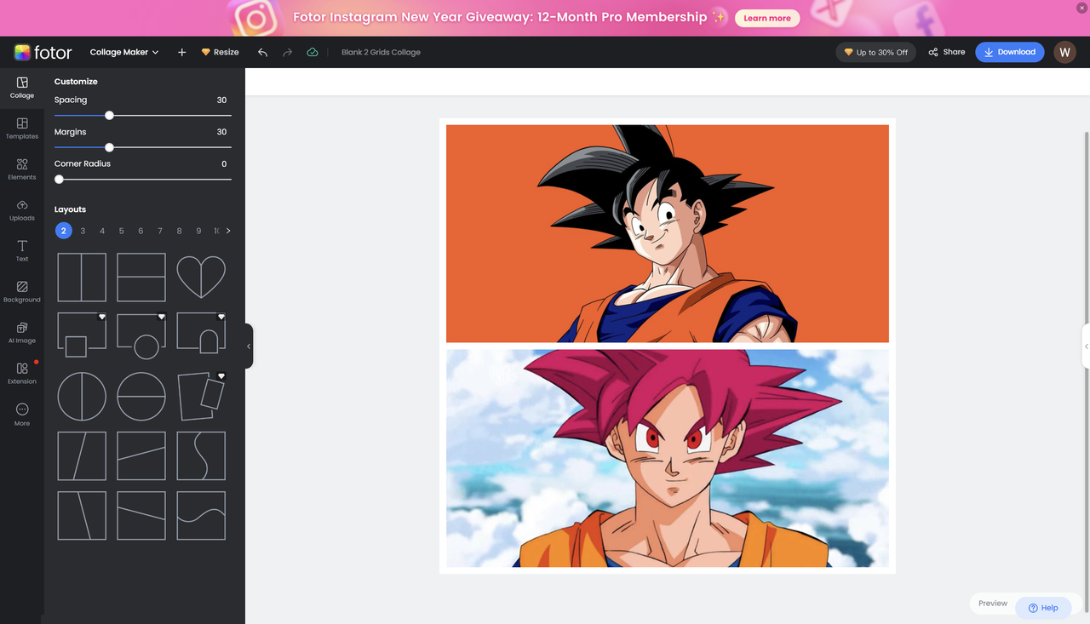Open the Background sidebar panel
Image resolution: width=1090 pixels, height=624 pixels.
click(22, 292)
